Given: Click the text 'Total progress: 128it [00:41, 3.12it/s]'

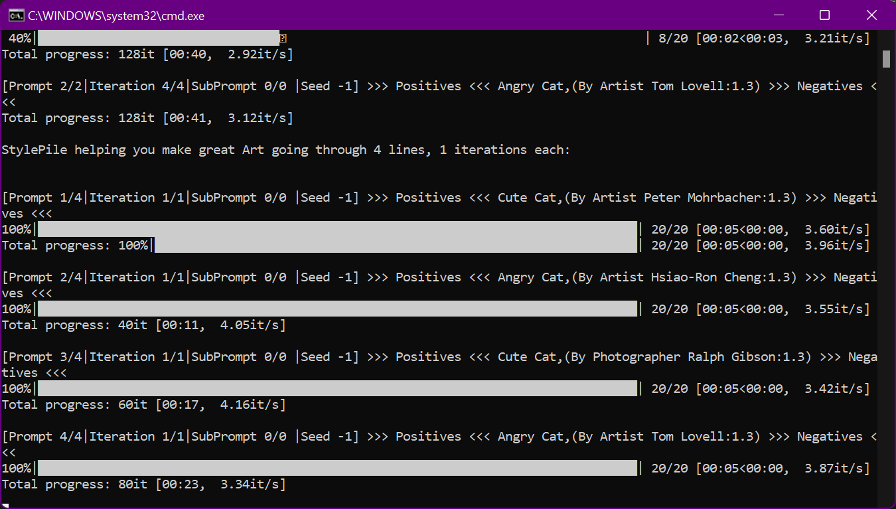Looking at the screenshot, I should point(147,117).
